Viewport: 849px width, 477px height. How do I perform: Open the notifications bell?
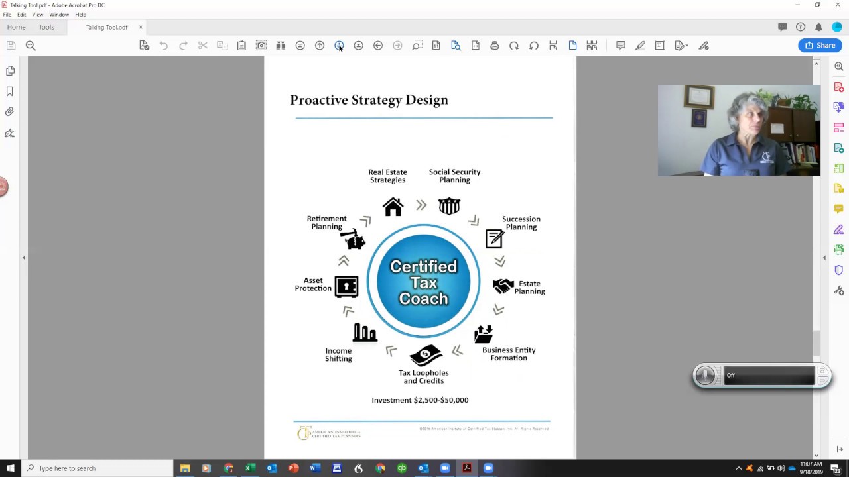click(818, 27)
